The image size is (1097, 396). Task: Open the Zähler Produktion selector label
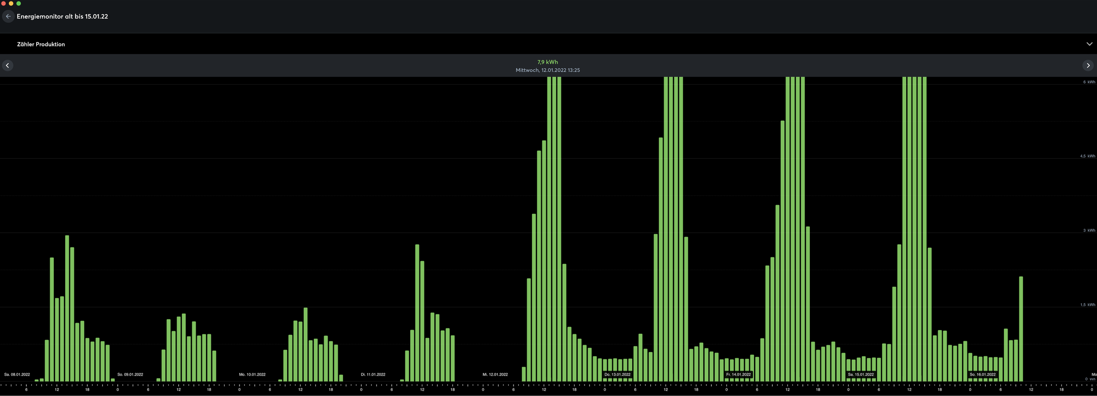click(41, 44)
